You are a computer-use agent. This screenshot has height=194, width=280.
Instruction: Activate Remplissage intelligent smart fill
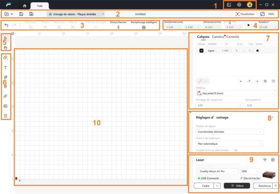click(x=144, y=27)
